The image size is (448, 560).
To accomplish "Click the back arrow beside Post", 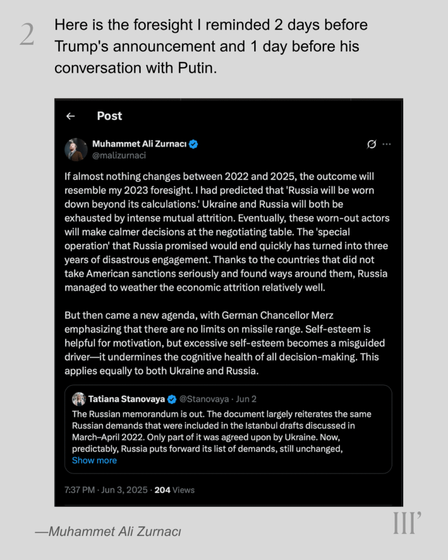I will (x=70, y=116).
